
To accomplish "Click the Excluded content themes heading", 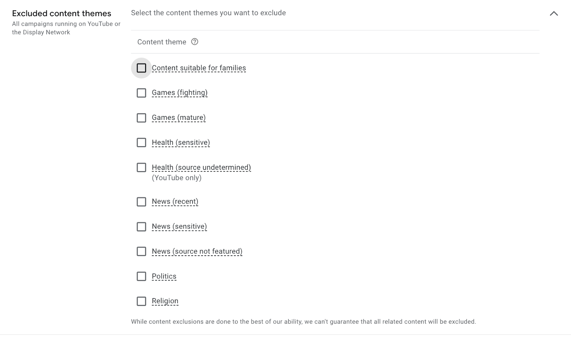I will click(61, 14).
